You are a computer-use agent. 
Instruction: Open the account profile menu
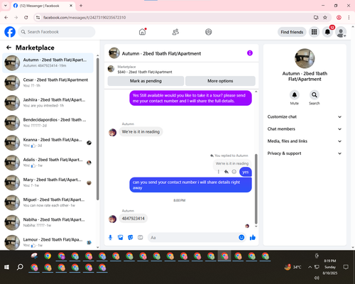coord(341,32)
